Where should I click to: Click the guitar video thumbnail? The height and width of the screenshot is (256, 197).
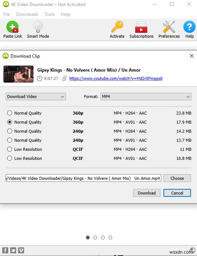tap(18, 74)
